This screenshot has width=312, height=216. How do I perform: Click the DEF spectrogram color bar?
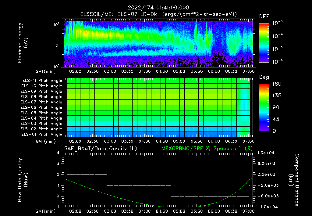coord(264,42)
